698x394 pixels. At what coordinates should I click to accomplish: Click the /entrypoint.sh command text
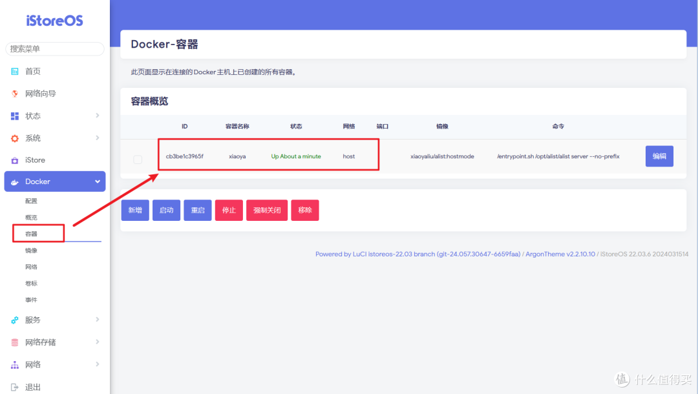point(558,156)
